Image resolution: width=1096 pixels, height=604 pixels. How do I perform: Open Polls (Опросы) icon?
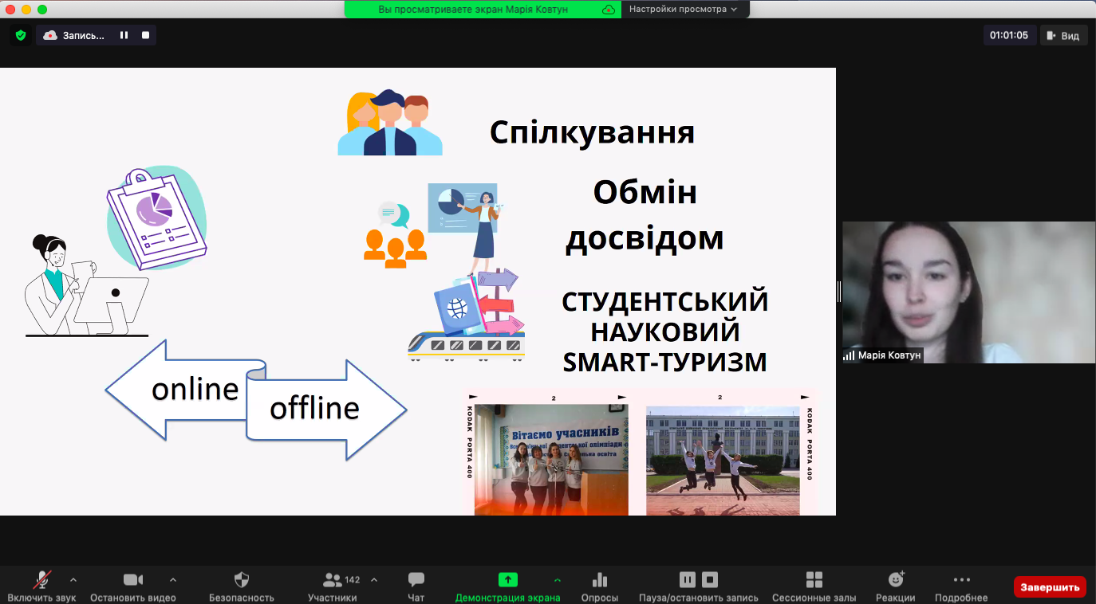[599, 580]
